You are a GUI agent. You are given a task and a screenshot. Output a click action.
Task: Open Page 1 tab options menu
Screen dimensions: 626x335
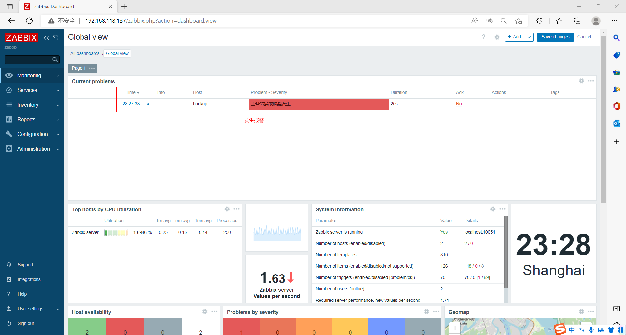(92, 68)
